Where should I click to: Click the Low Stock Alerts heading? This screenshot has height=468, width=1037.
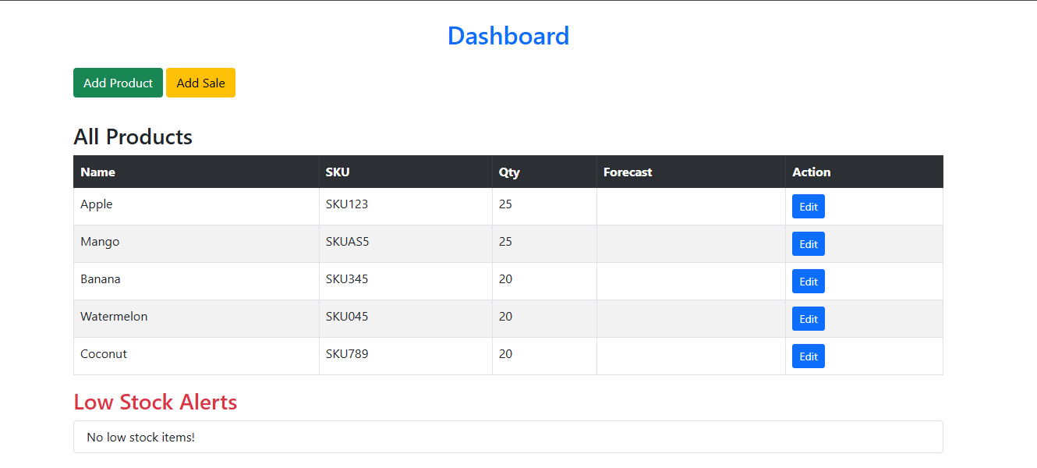coord(155,402)
